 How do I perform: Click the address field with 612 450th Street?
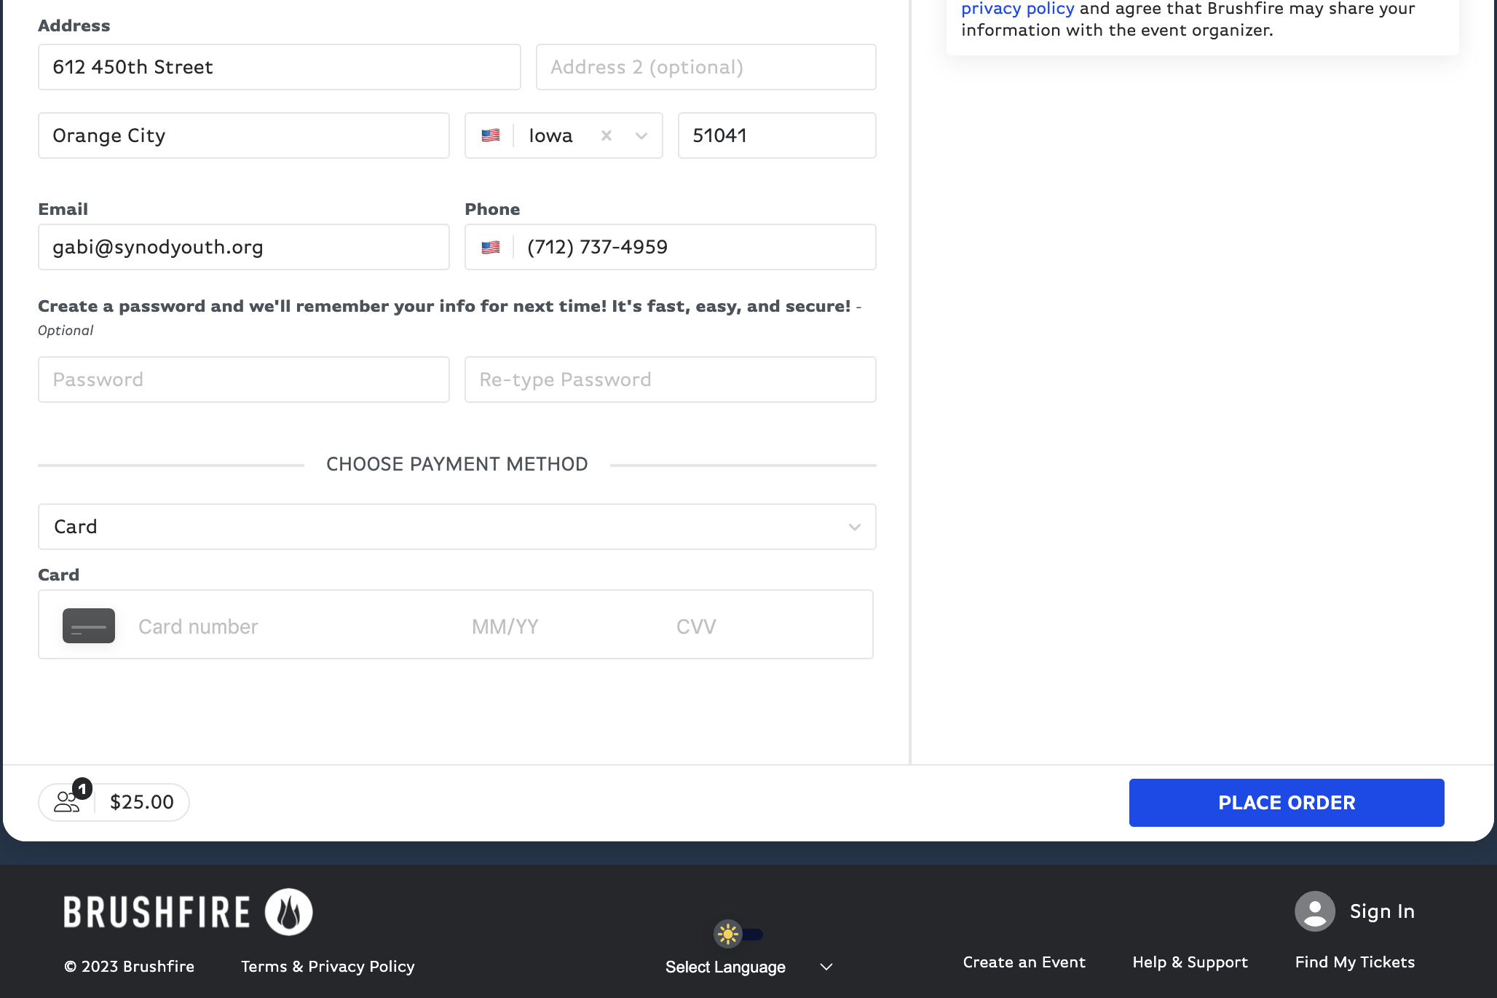tap(280, 67)
